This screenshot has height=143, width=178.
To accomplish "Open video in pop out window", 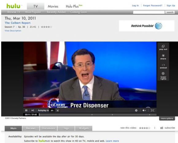I will [163, 48].
